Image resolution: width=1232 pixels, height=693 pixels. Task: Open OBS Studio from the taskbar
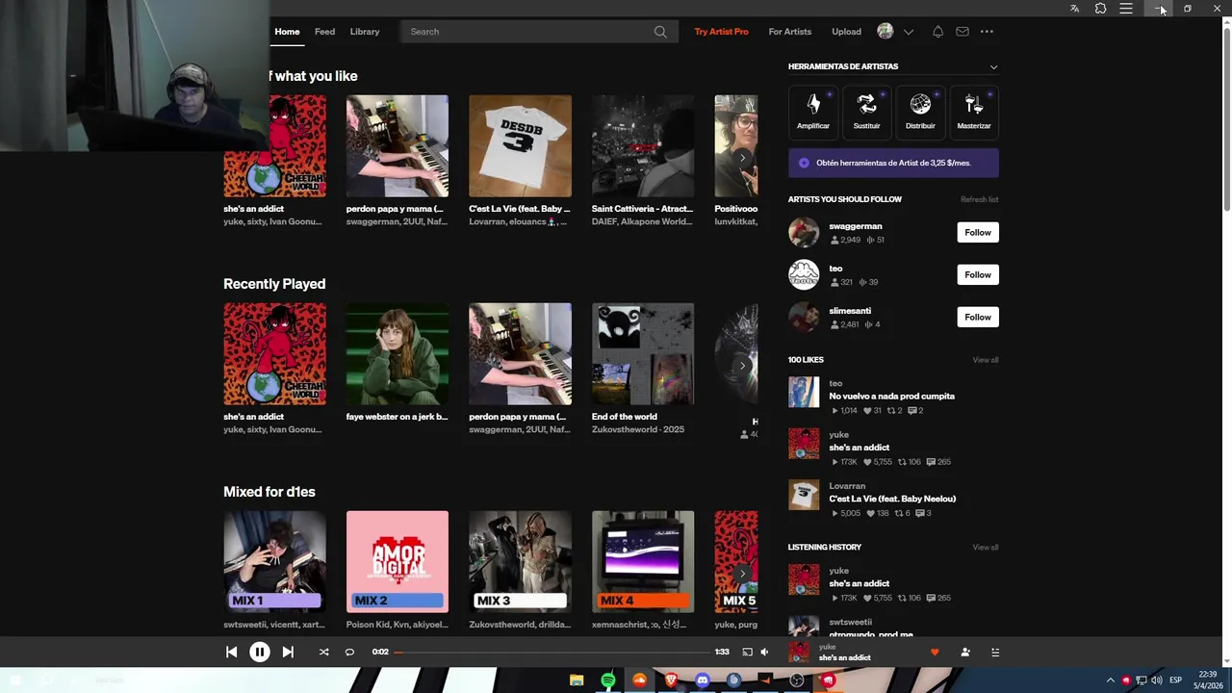pos(797,680)
